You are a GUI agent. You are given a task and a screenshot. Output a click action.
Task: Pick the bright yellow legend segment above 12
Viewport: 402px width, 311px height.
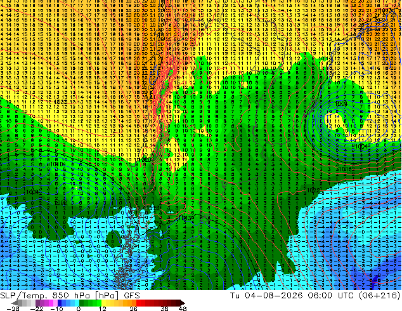pos(103,303)
